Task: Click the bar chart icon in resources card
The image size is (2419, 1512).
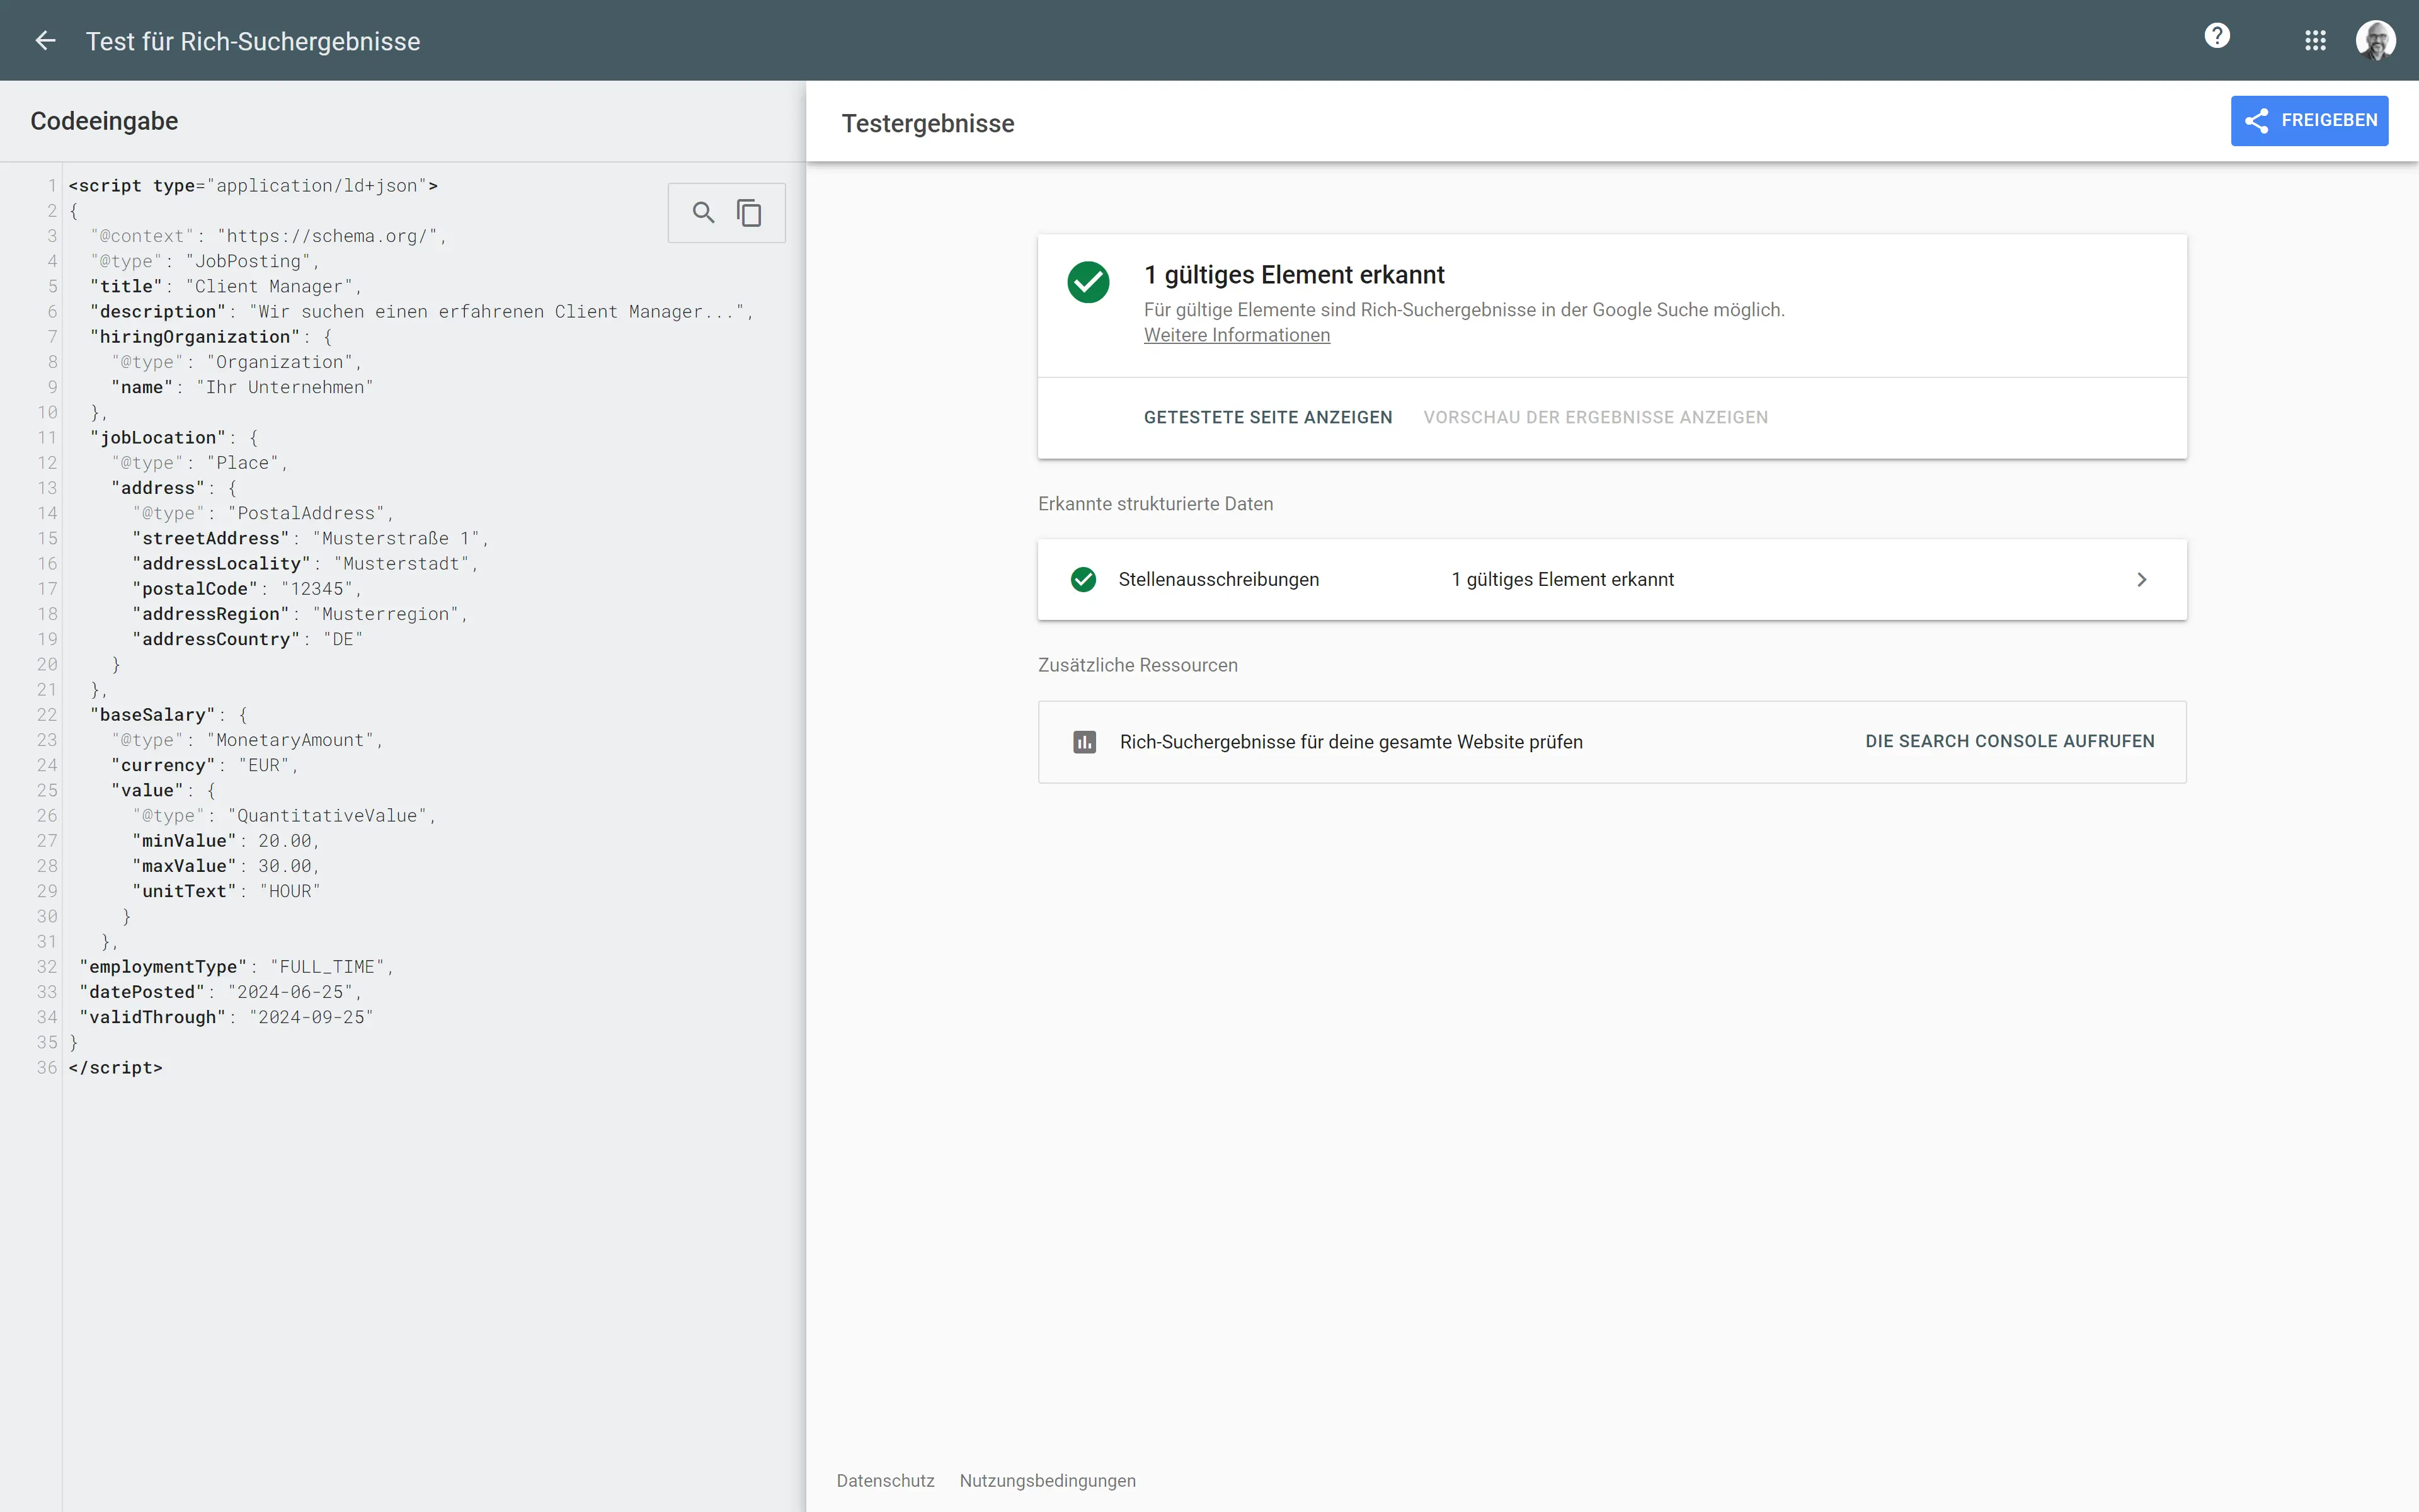Action: (1085, 742)
